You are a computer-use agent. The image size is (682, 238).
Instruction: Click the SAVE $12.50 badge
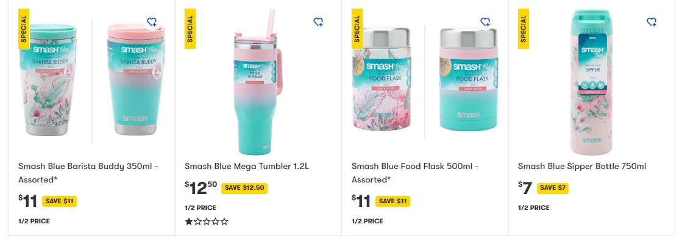coord(244,188)
